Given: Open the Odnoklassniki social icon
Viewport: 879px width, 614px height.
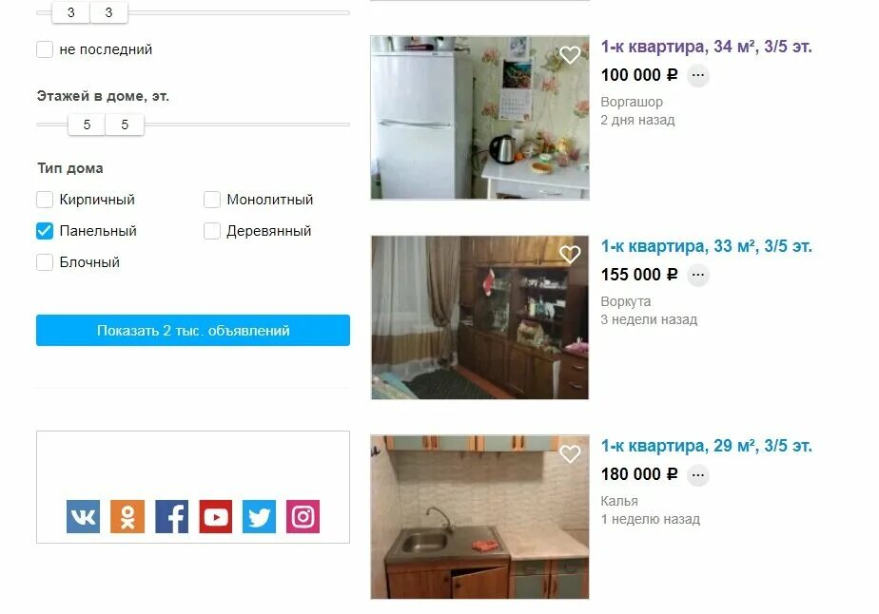Looking at the screenshot, I should point(127,516).
